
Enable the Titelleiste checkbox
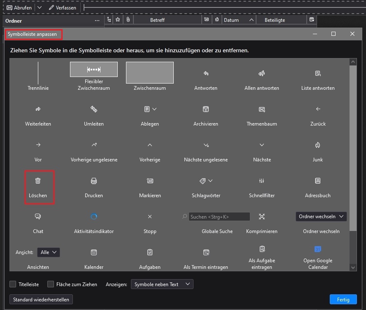tap(13, 284)
